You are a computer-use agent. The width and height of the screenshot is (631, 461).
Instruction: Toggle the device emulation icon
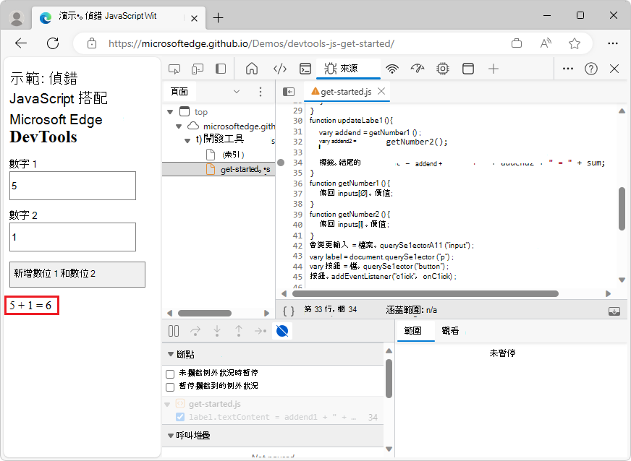point(197,68)
